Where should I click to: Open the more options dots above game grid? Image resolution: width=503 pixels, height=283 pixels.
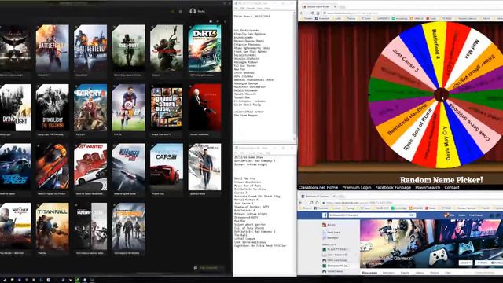225,22
